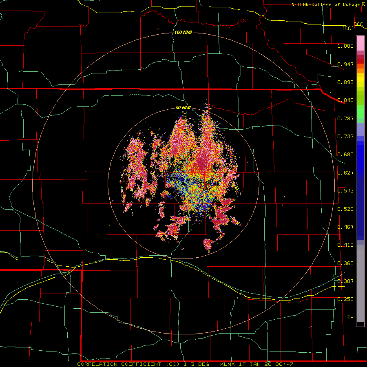
Task: Click the 0.573 scale value
Action: [x=345, y=190]
